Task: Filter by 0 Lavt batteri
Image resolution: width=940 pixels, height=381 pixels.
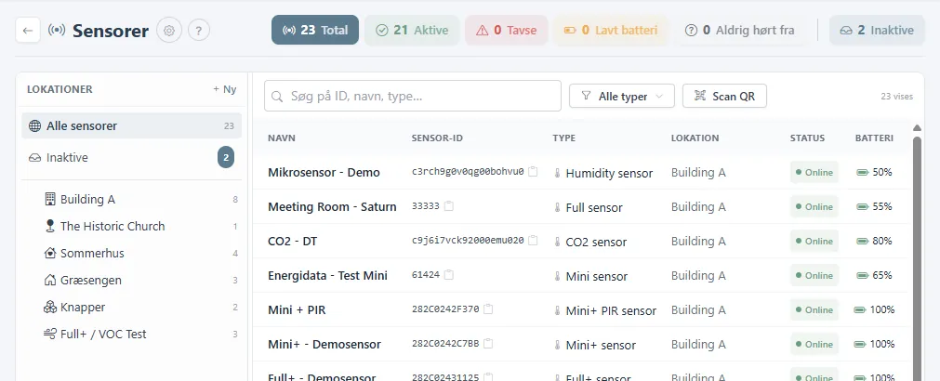Action: 611,30
